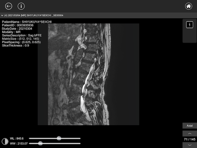Screen dimensions: 197x148
Task: Click the WL : 840.6 value label
Action: pyautogui.click(x=17, y=138)
